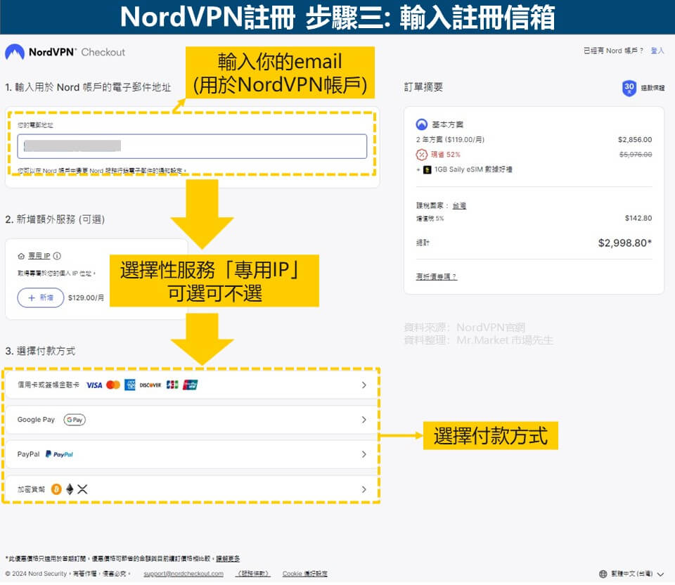
Task: Click the house icon before 專用 IP
Action: 21,257
